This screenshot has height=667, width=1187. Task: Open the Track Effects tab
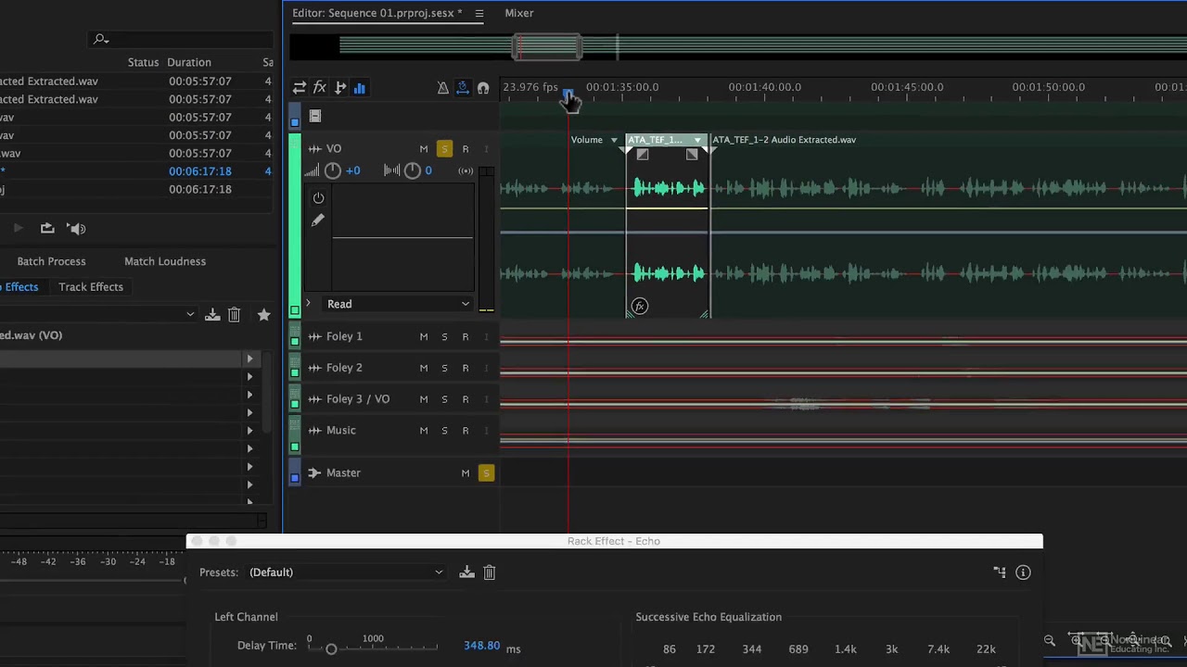pos(91,287)
